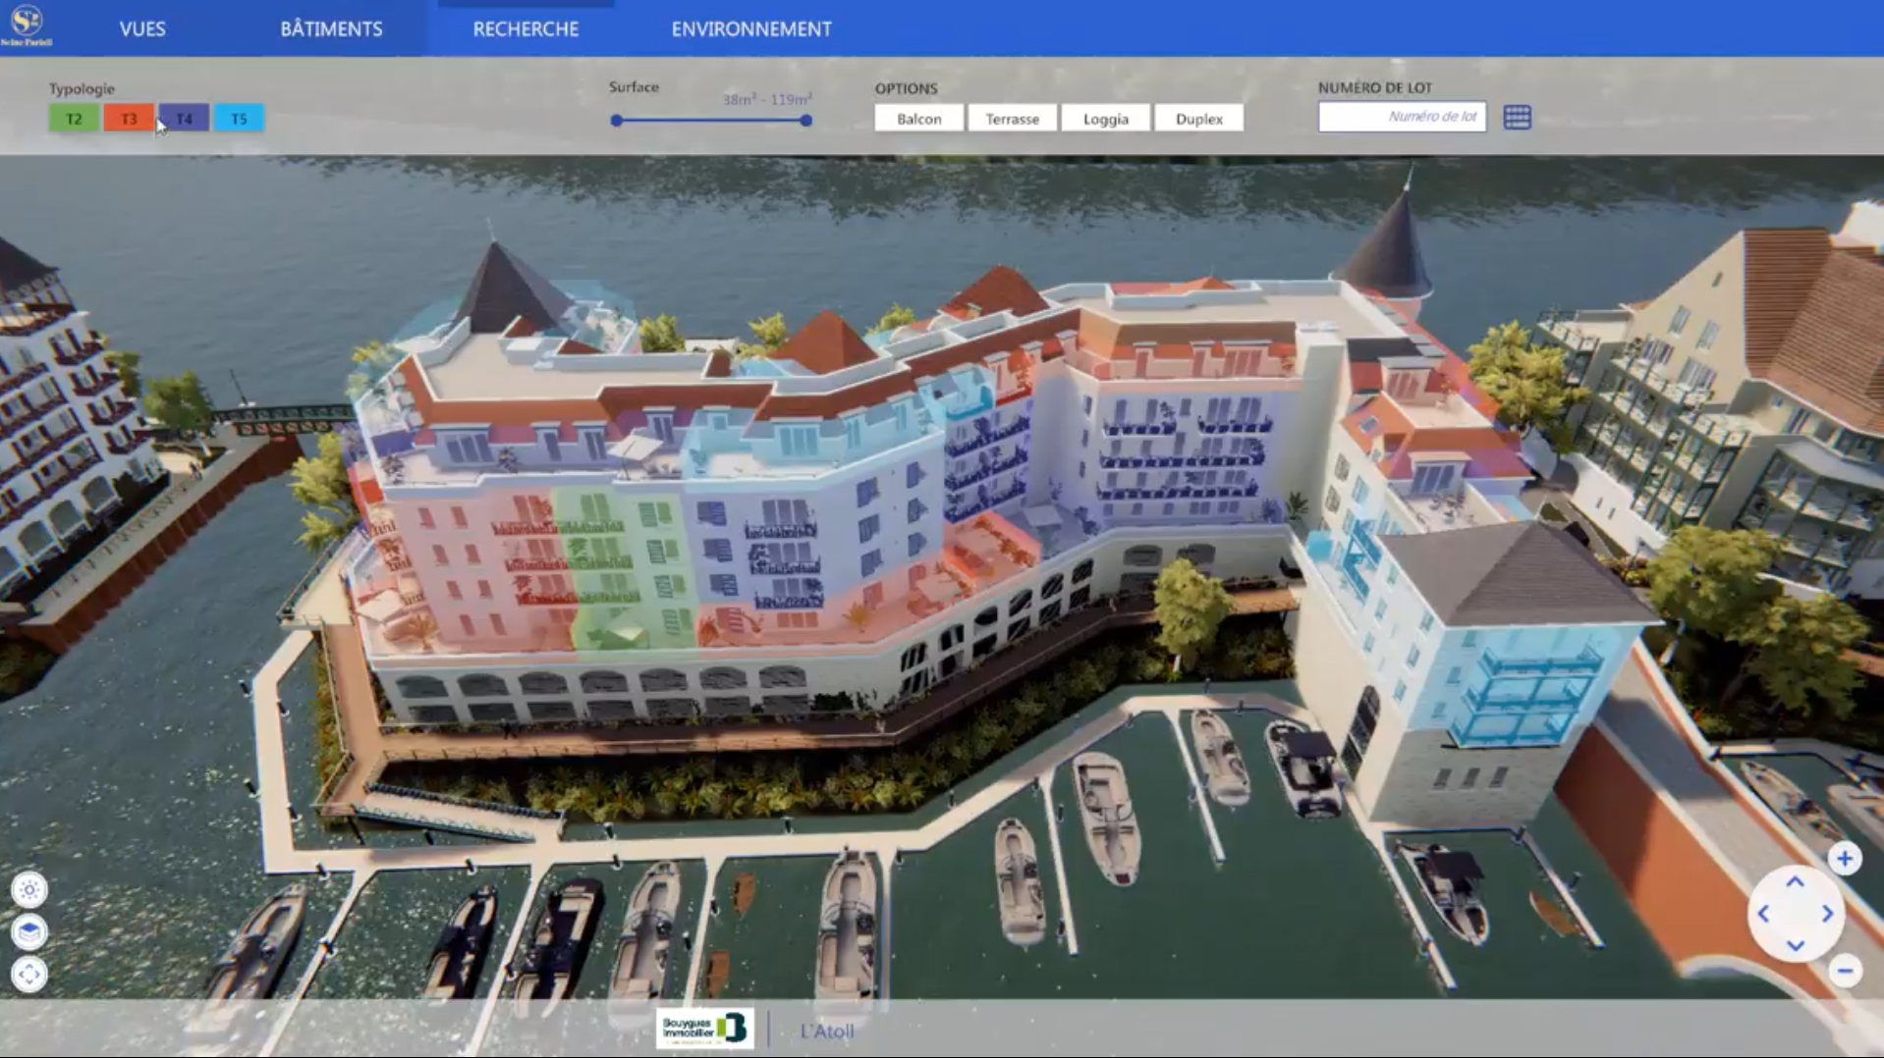Switch to the BÂTIMENTS tab
This screenshot has height=1058, width=1884.
[x=331, y=28]
